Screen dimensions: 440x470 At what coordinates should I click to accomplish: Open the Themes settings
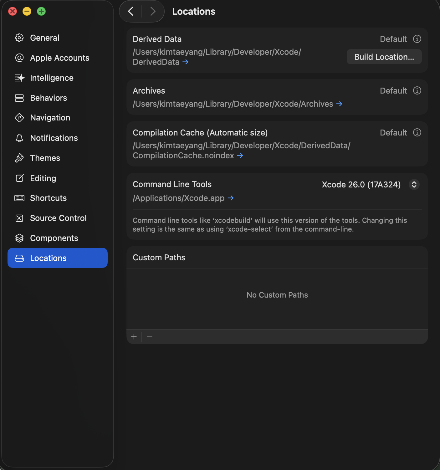58,158
